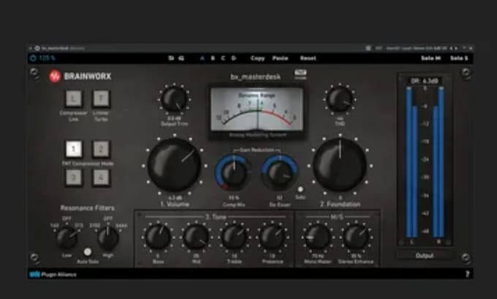
Task: Click the left output level meter bar
Action: coord(411,162)
